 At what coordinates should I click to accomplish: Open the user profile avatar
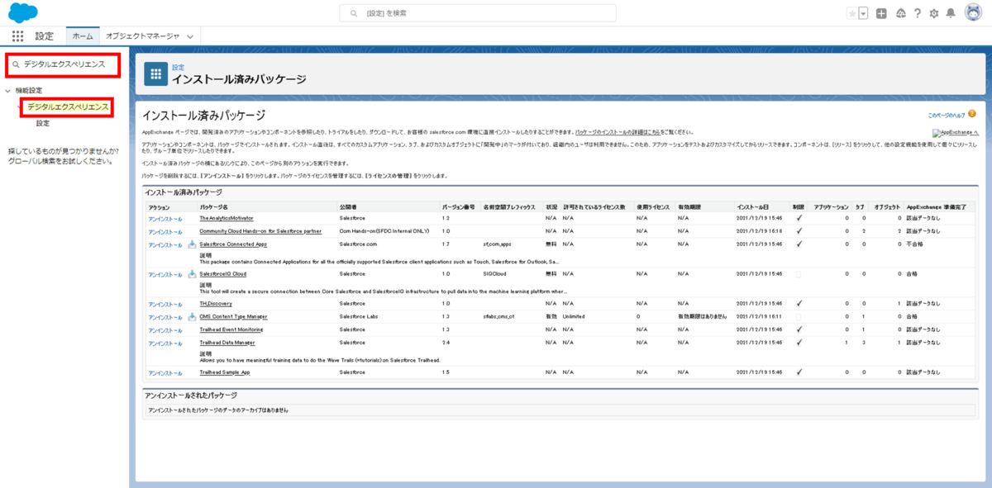[x=973, y=13]
